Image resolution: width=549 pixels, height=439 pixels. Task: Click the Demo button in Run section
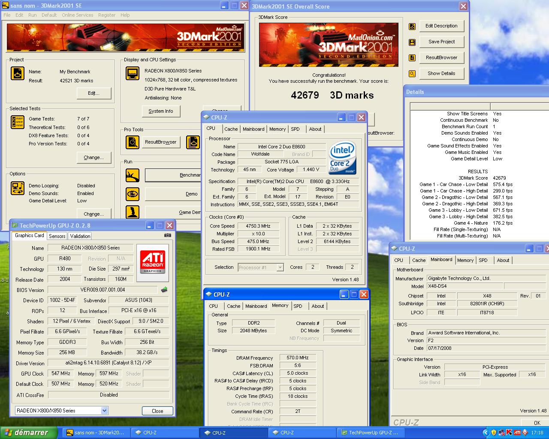(173, 194)
